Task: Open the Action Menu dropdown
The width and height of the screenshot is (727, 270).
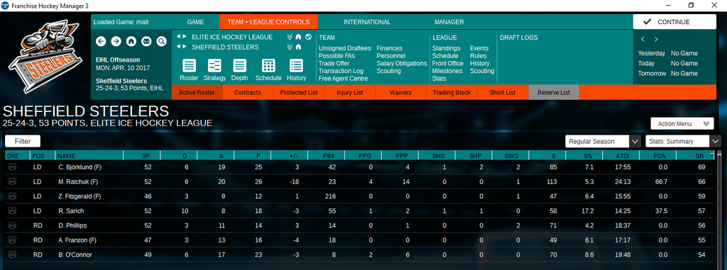Action: tap(682, 123)
